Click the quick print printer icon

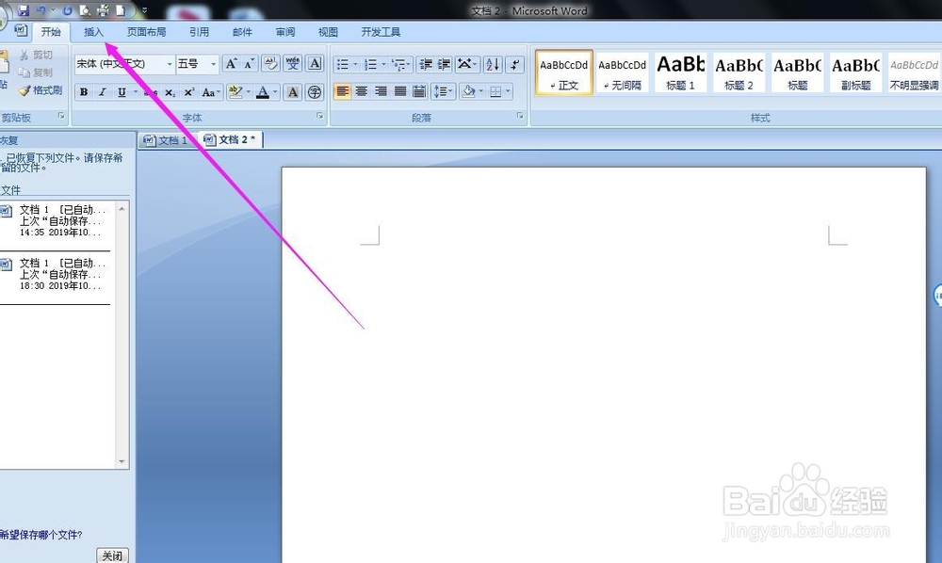104,10
